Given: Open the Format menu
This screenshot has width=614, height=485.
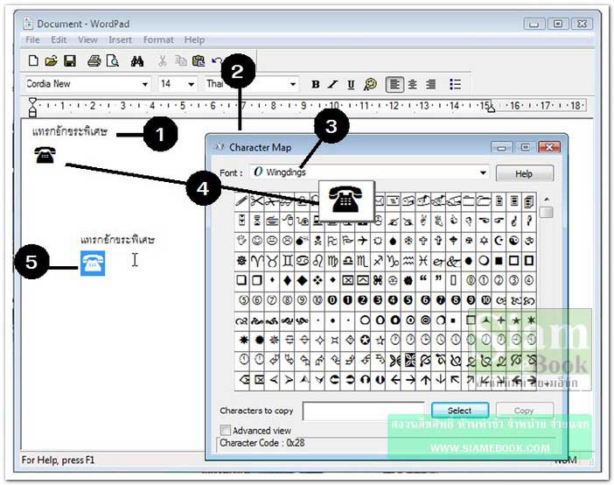Looking at the screenshot, I should (x=158, y=39).
